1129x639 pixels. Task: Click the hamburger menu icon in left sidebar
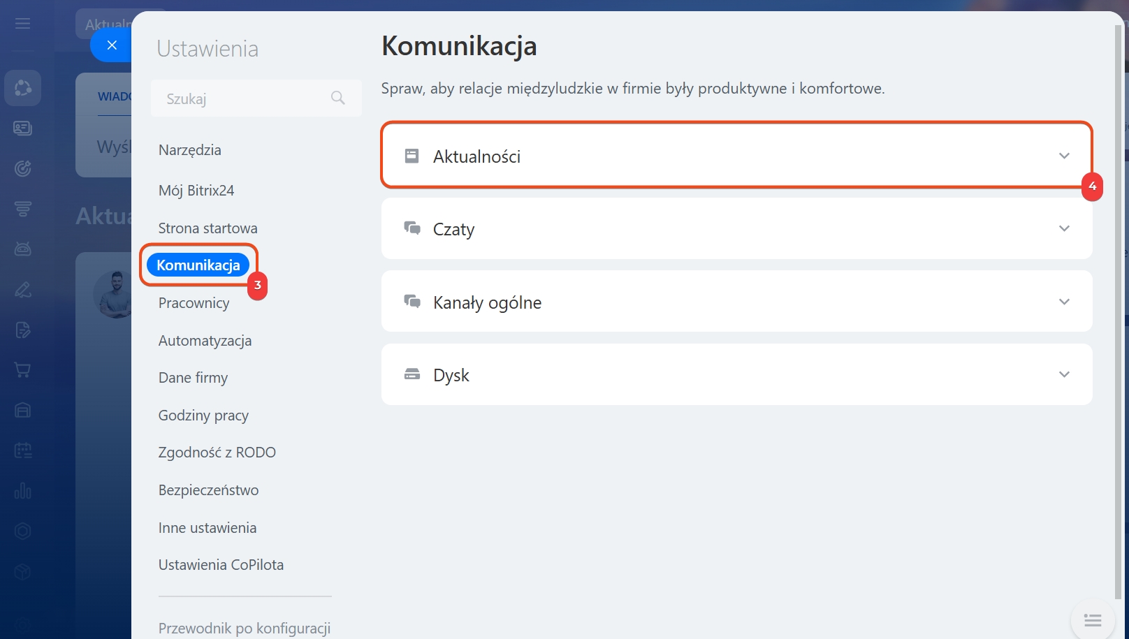tap(22, 24)
